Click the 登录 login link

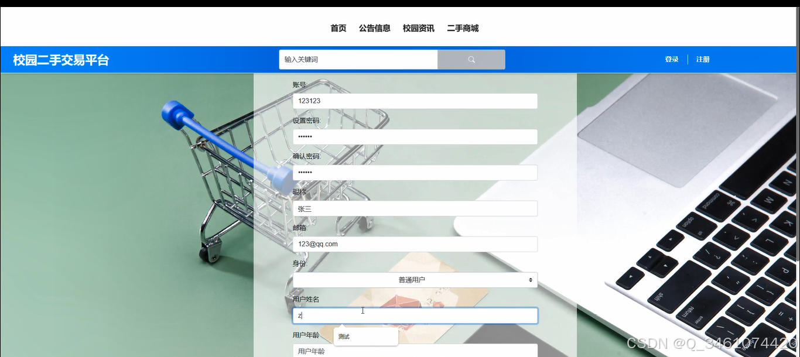(x=672, y=59)
